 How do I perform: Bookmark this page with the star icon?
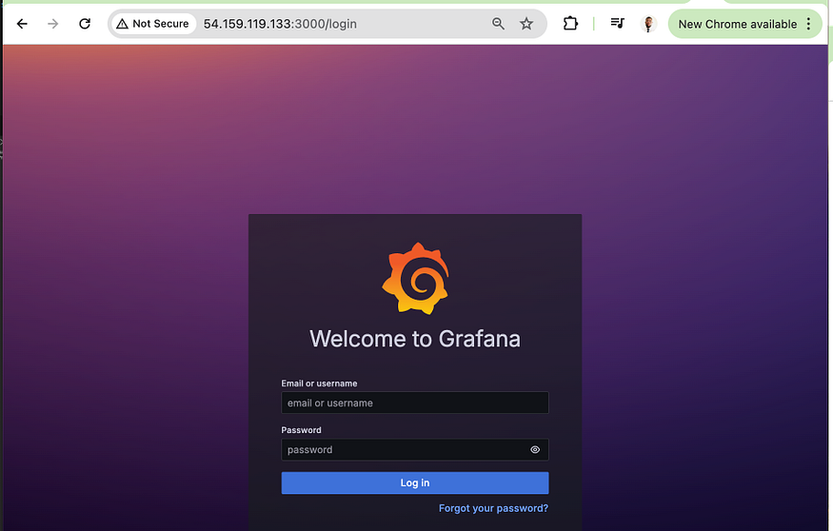526,24
